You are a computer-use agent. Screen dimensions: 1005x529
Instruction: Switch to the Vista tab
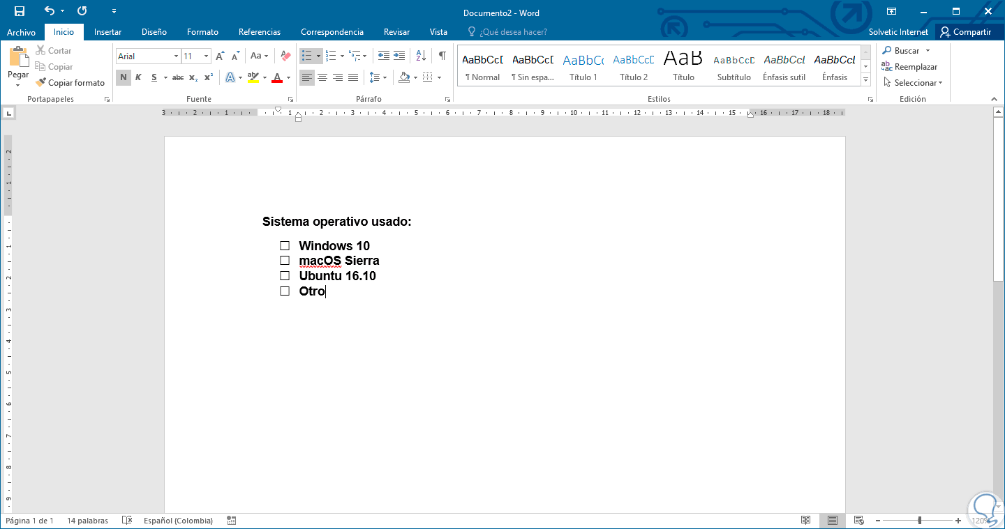tap(439, 32)
